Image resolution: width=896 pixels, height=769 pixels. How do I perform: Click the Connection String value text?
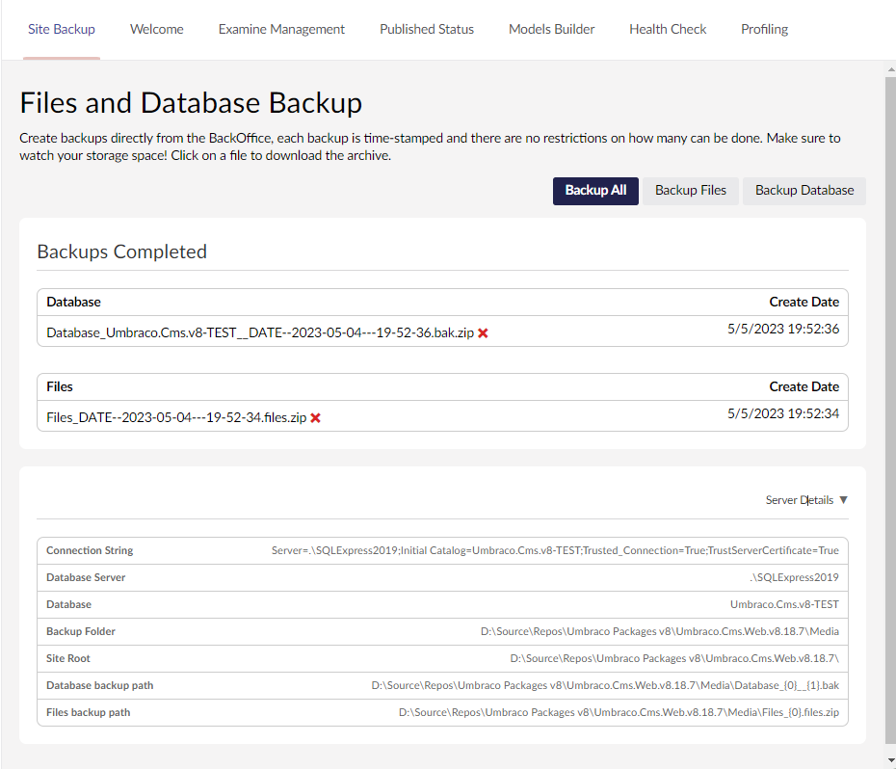click(x=555, y=551)
